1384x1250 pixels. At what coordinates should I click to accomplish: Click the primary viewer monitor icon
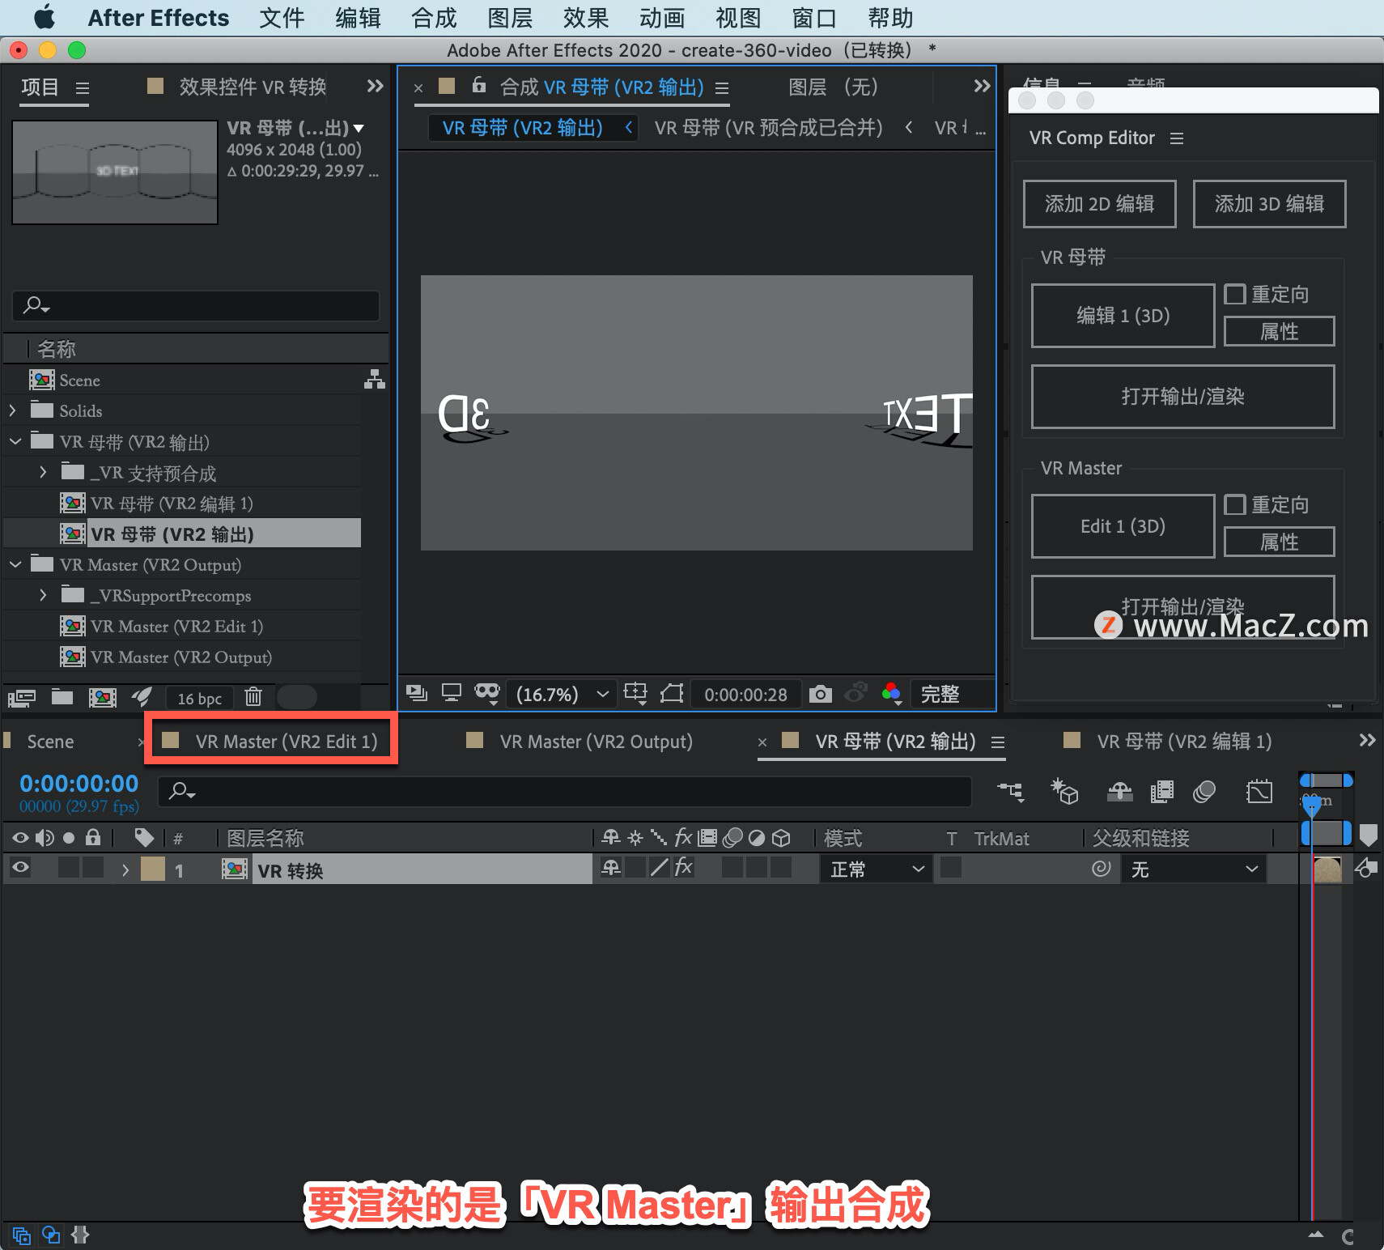[452, 693]
